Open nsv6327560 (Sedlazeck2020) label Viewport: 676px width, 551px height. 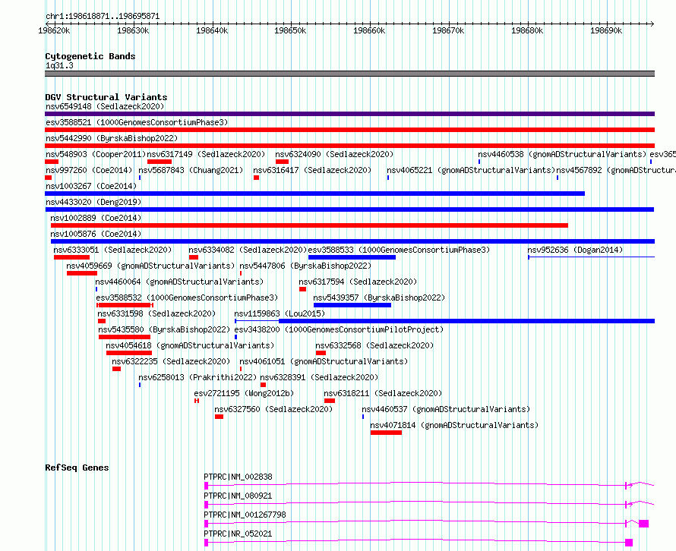[273, 409]
